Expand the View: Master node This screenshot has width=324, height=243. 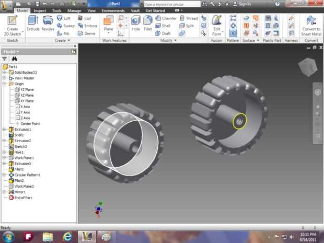(x=4, y=78)
